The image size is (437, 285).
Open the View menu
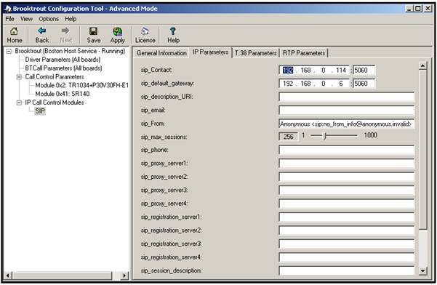click(x=26, y=19)
